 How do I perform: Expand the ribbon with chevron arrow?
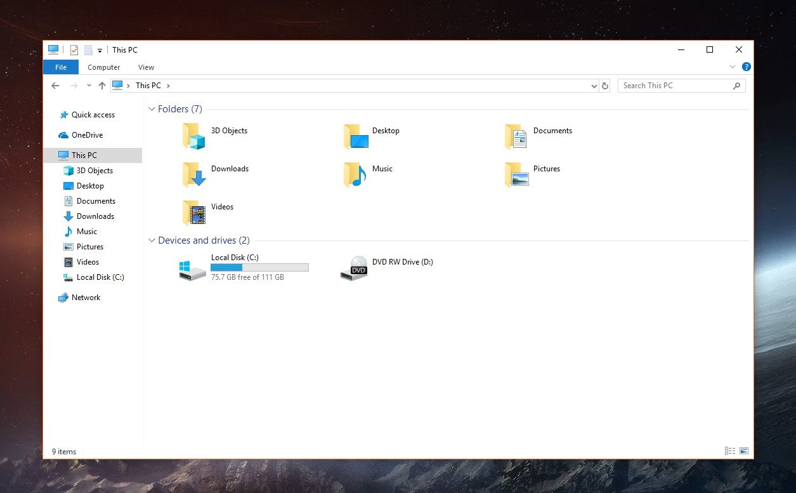(733, 67)
